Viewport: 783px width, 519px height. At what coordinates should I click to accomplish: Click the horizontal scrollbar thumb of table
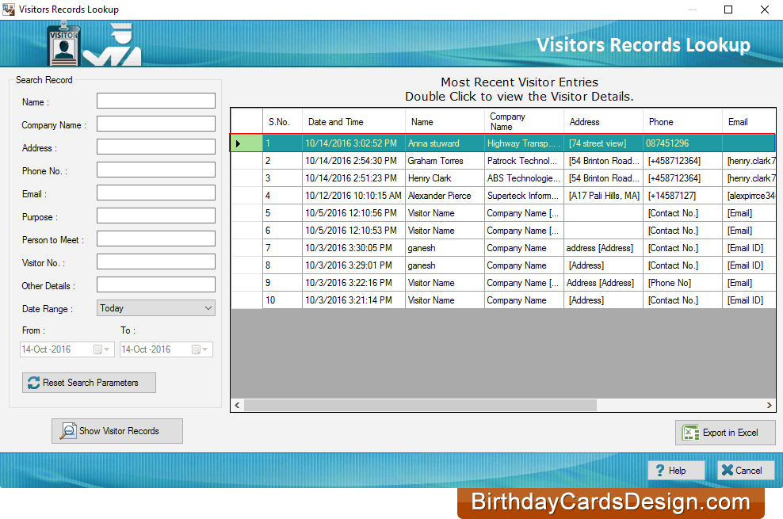420,405
